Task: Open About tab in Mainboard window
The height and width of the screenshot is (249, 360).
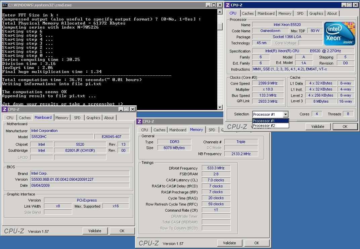Action: point(109,118)
